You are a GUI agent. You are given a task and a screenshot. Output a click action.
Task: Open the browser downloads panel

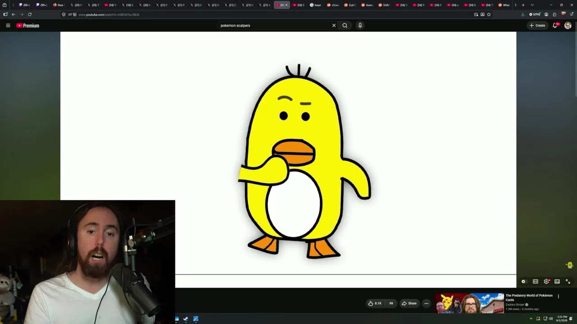pyautogui.click(x=522, y=14)
